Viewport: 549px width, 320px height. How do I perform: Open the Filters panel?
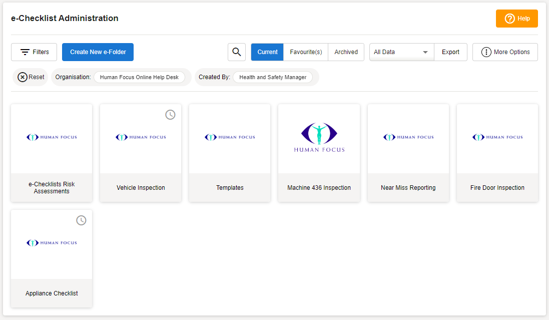tap(34, 52)
